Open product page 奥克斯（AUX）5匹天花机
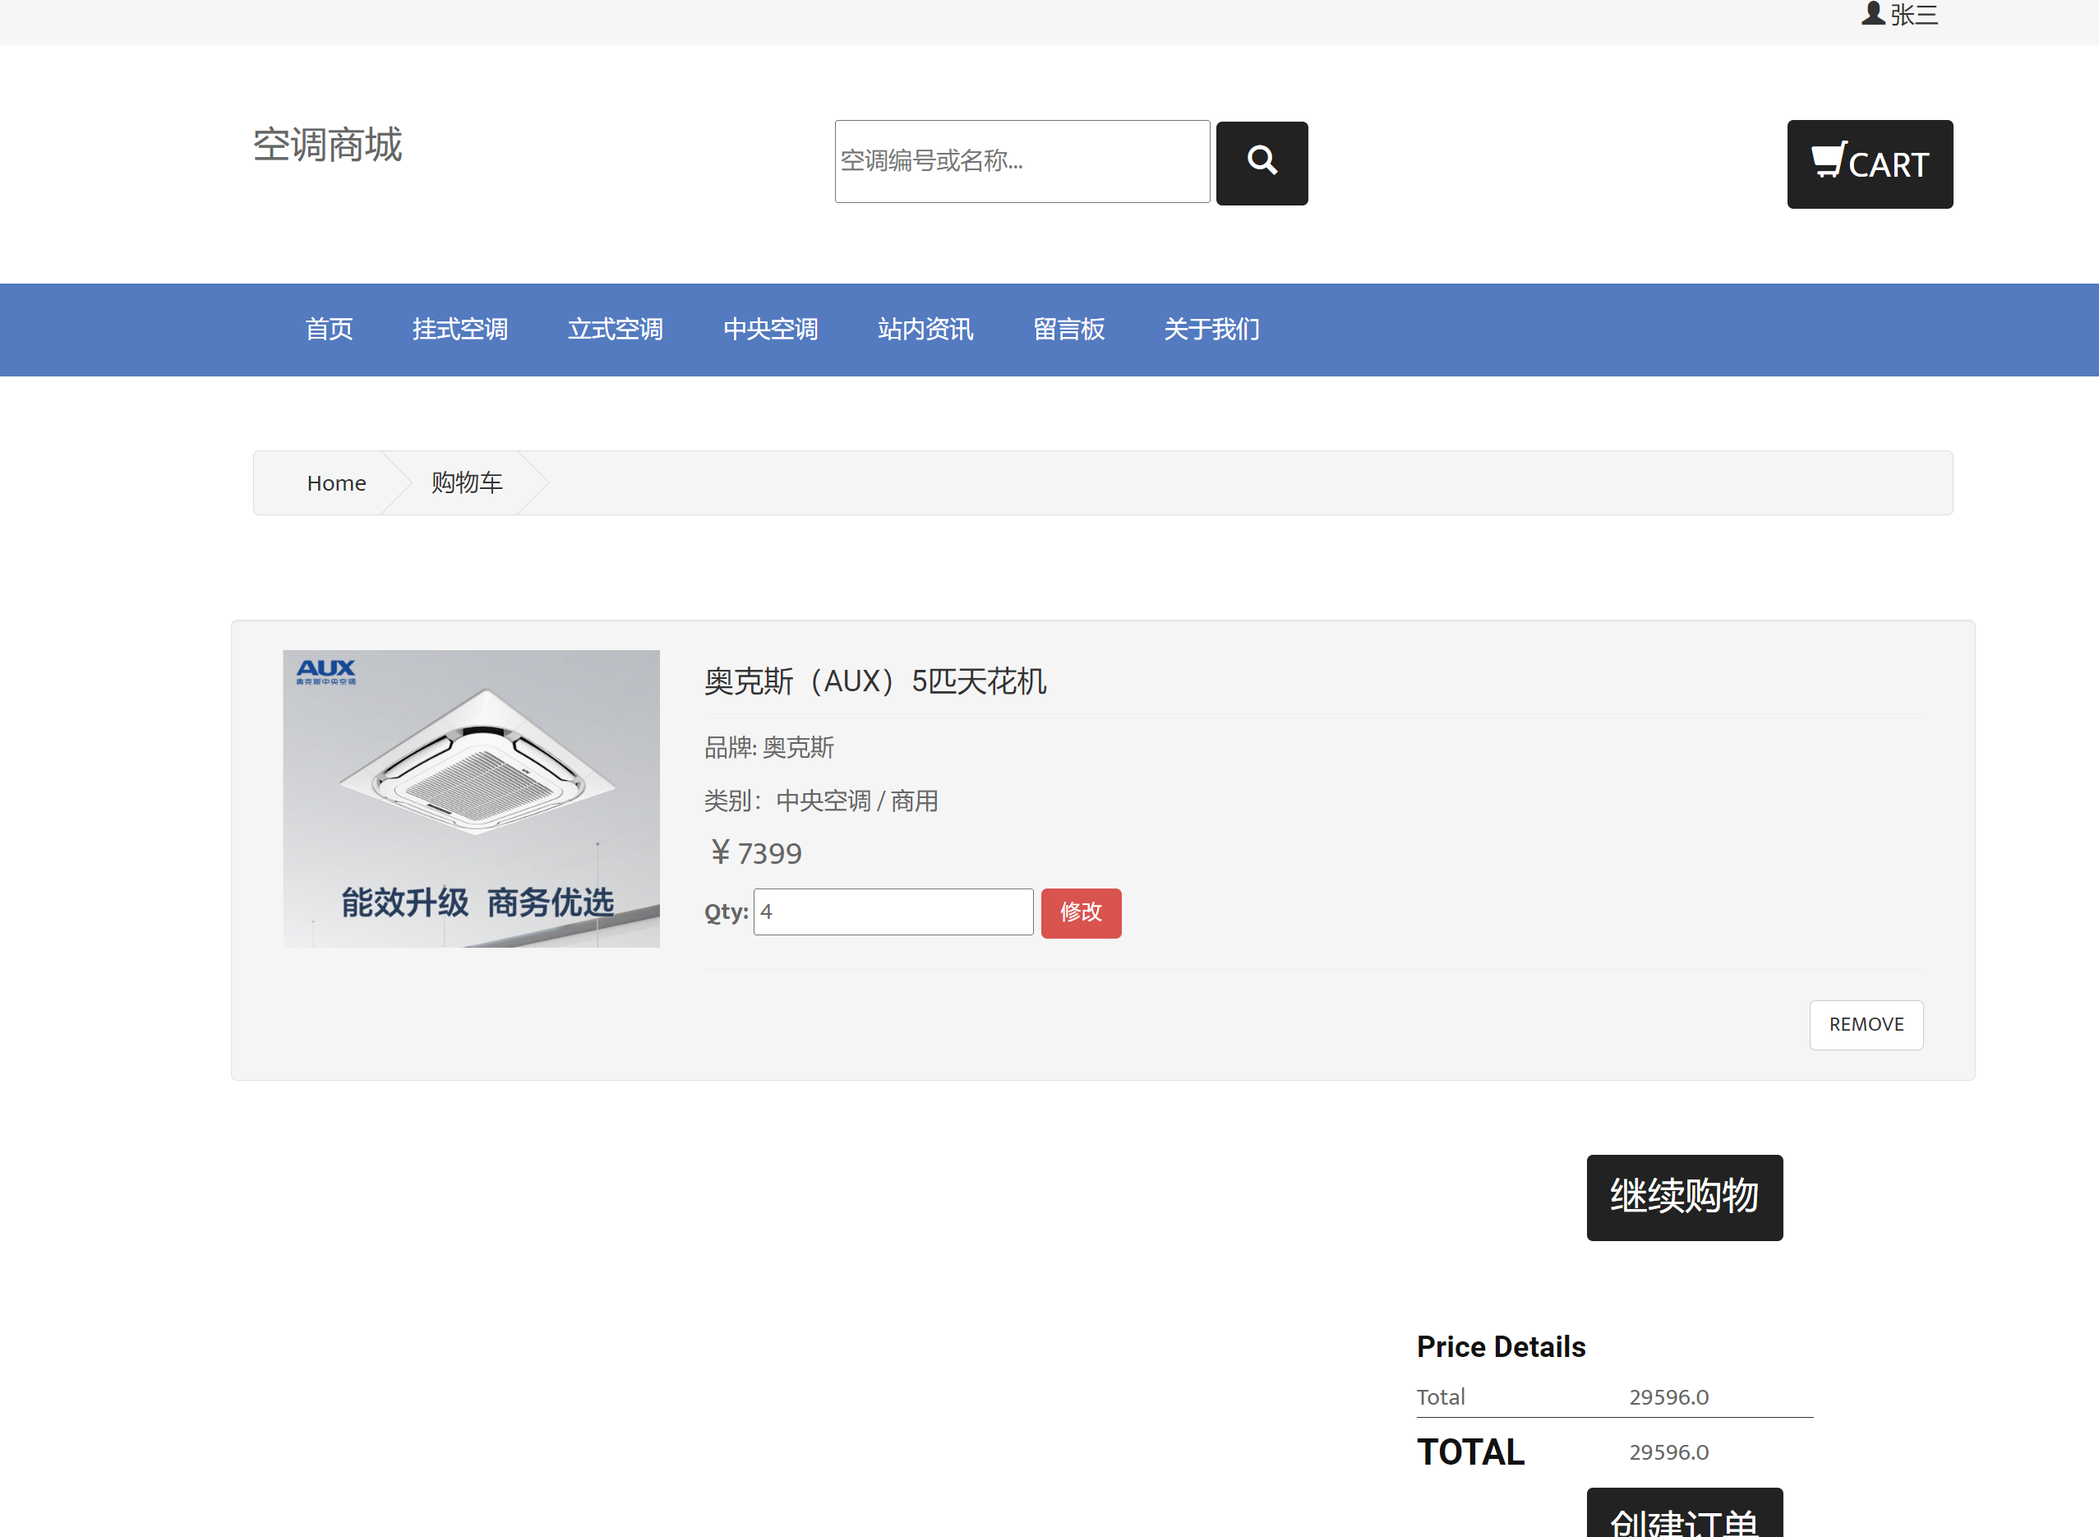 875,682
